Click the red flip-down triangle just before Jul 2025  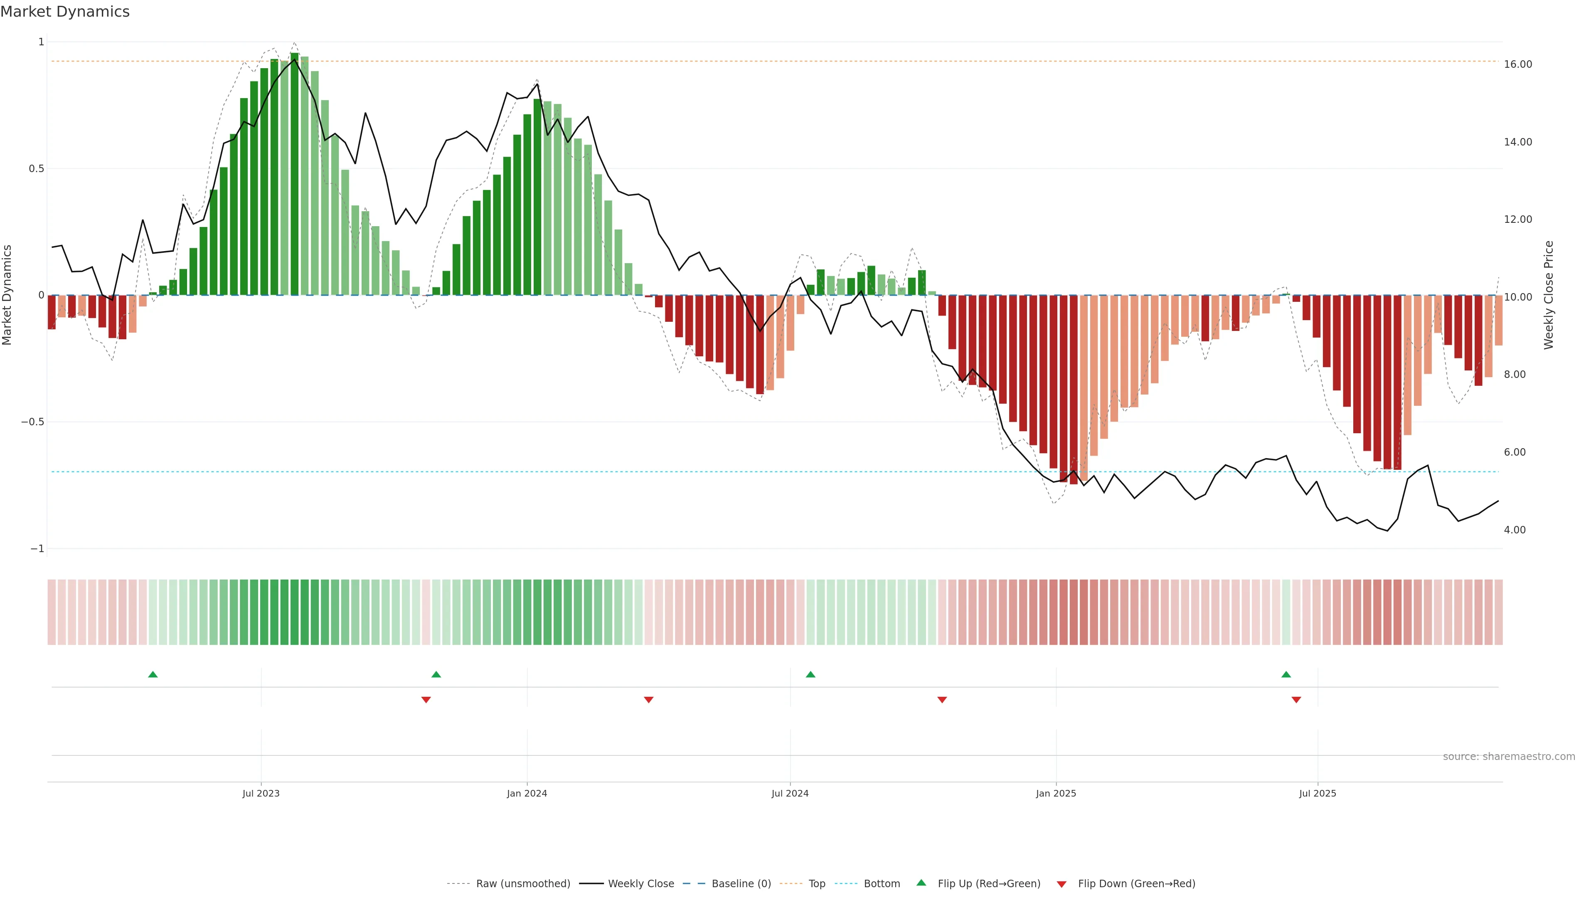pos(1296,700)
